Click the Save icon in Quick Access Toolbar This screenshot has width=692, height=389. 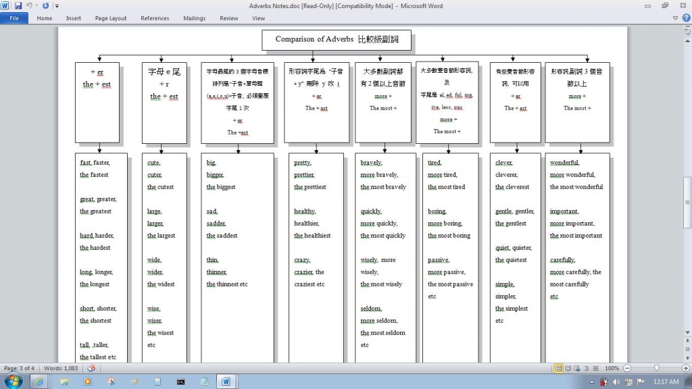18,6
